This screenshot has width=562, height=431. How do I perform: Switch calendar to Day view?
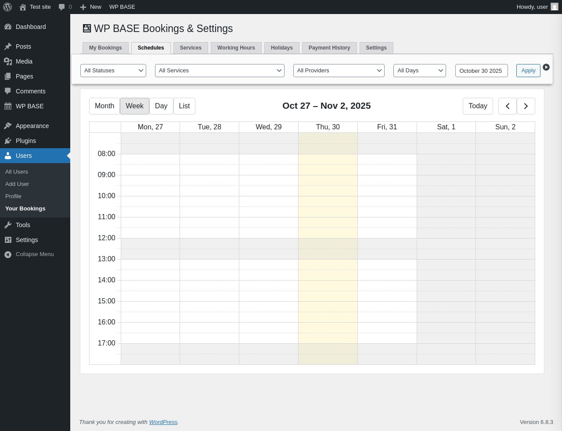coord(161,106)
